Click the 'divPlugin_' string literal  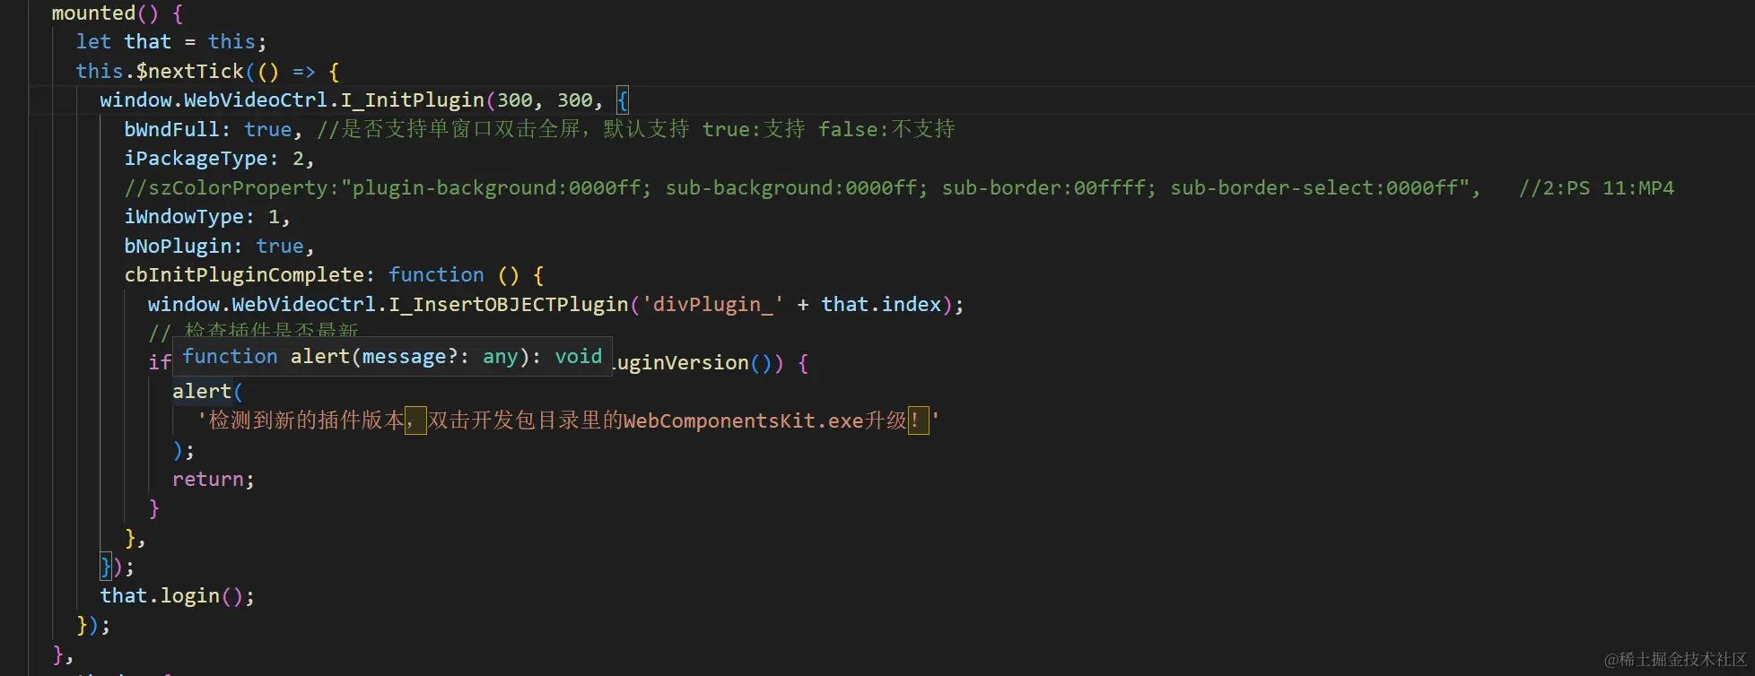tap(712, 305)
